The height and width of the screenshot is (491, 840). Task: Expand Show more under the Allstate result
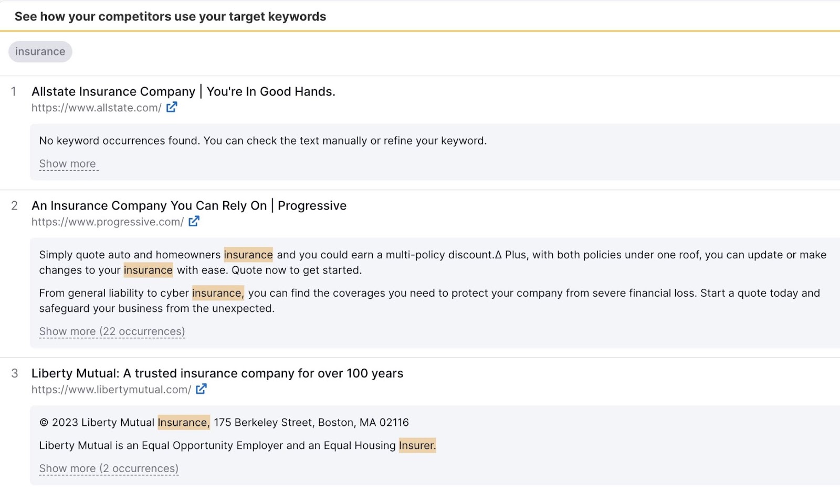pyautogui.click(x=67, y=163)
